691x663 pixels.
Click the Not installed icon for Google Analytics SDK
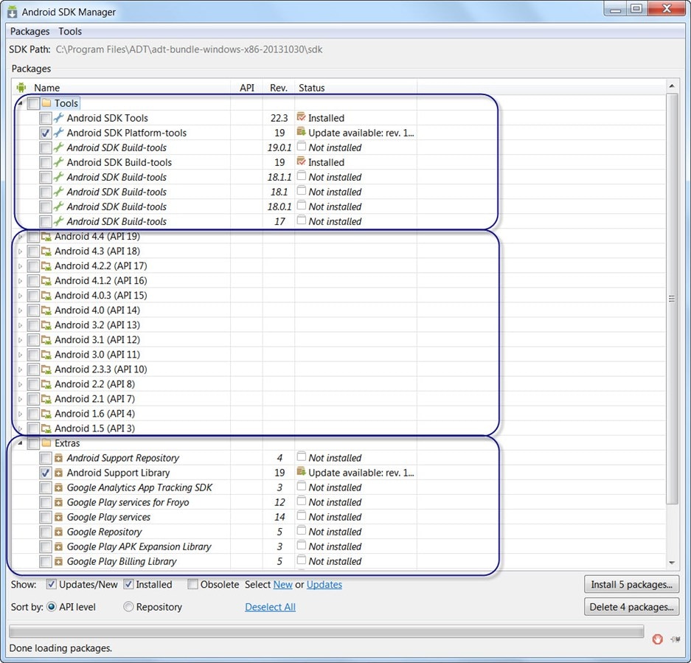click(302, 486)
